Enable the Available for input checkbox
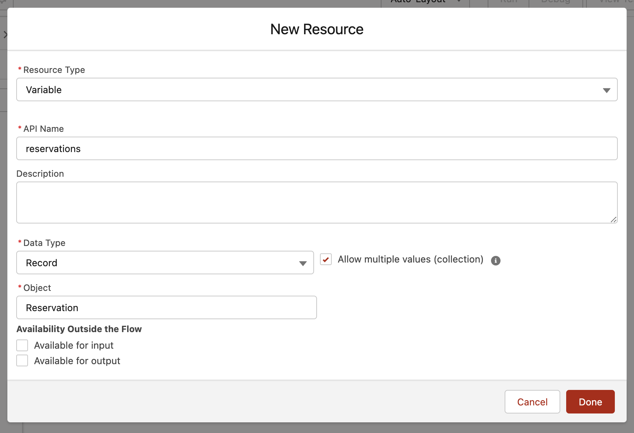Screen dimensions: 634x433 pyautogui.click(x=22, y=345)
